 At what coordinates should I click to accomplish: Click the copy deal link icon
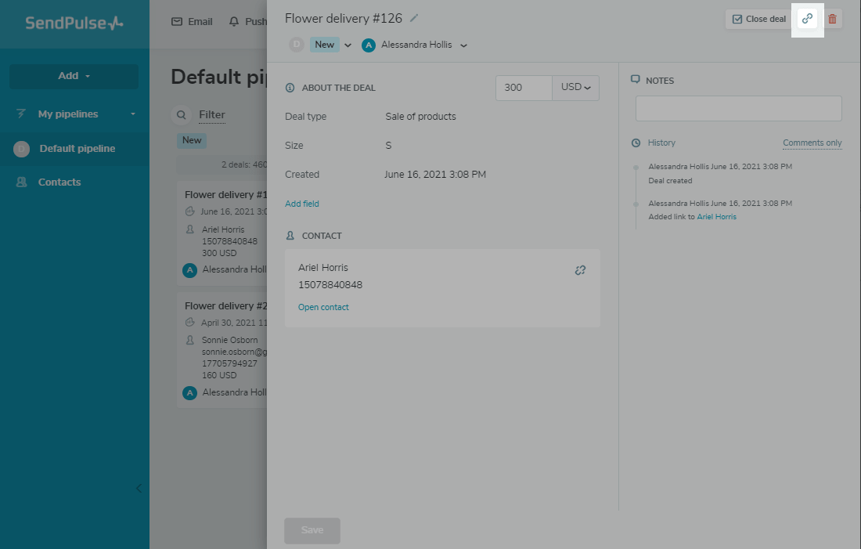(x=807, y=19)
